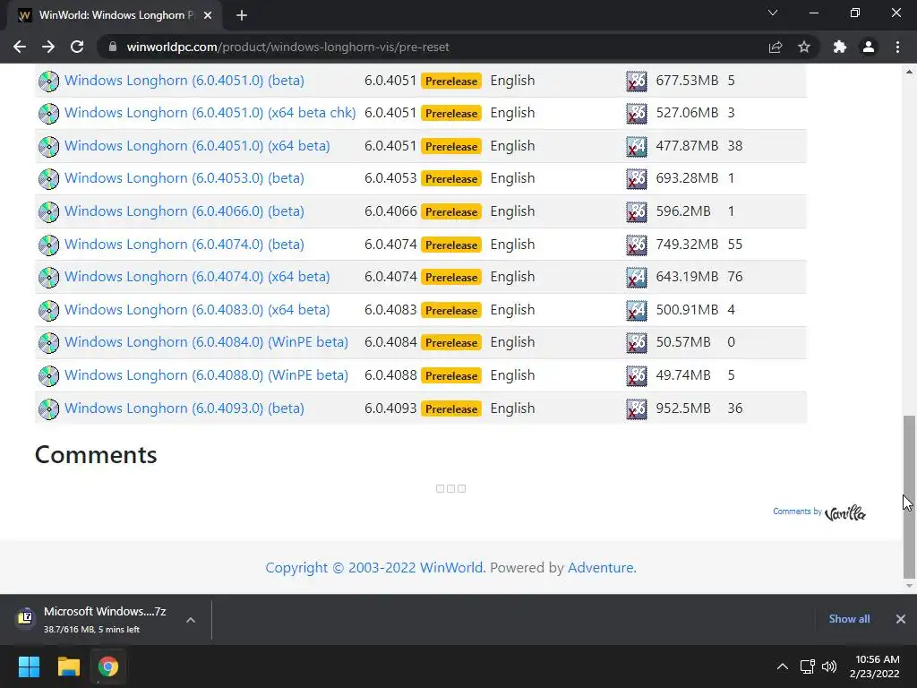Open the clock and date panel
Viewport: 917px width, 688px height.
(874, 666)
